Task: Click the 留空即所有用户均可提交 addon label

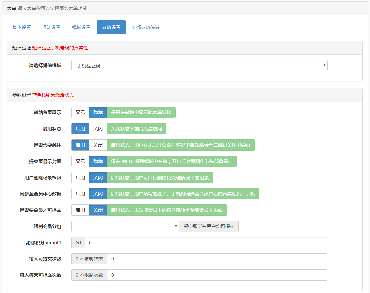Action: pos(209,226)
